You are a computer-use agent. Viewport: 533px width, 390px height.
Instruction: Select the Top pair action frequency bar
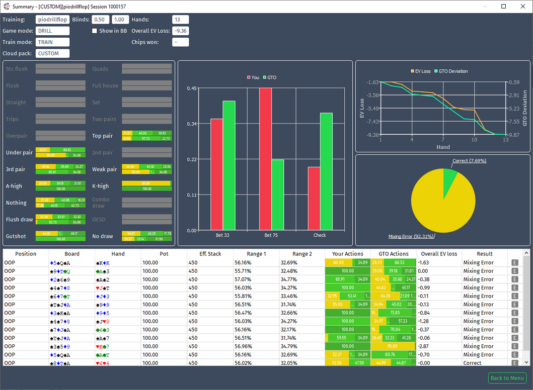pyautogui.click(x=147, y=136)
